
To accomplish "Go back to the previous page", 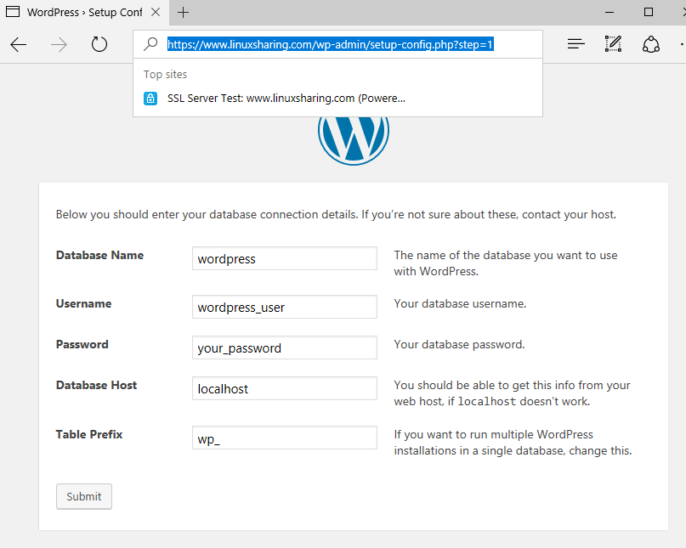I will tap(19, 45).
